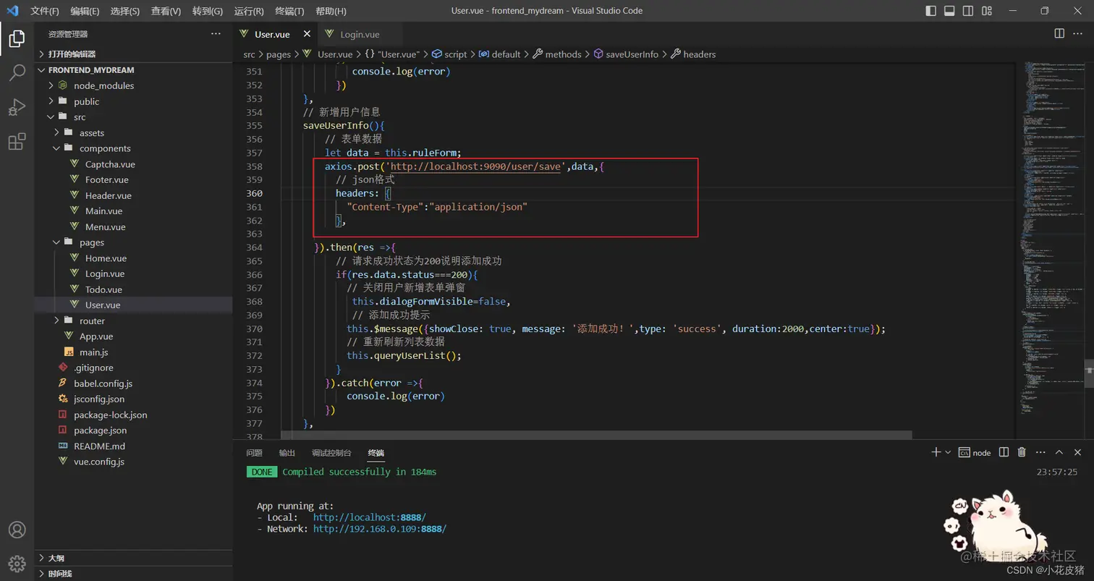
Task: Open the Manage settings gear icon
Action: (17, 564)
